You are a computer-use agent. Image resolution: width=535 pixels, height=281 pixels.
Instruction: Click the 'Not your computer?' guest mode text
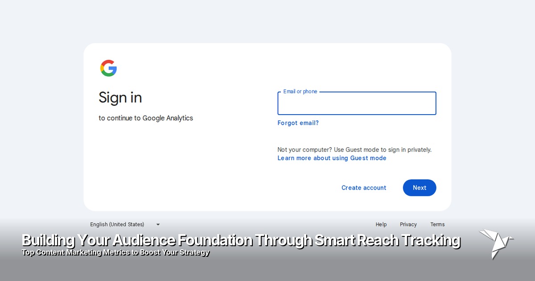click(x=354, y=150)
